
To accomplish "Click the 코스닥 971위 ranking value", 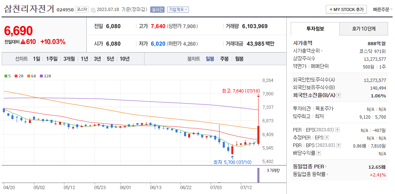I will click(373, 51).
